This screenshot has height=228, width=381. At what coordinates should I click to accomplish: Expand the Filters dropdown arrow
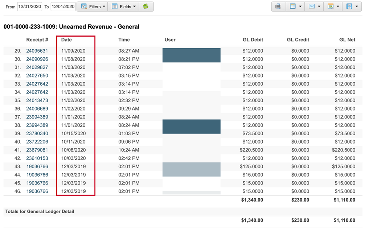104,7
